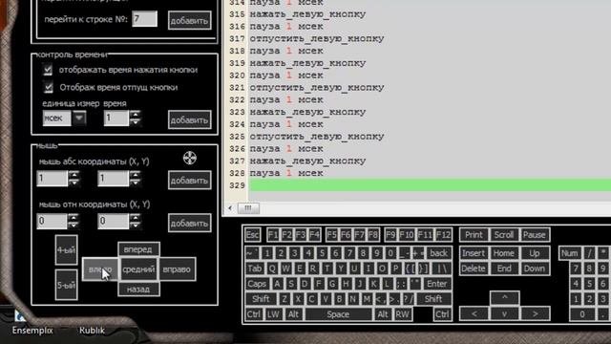Image resolution: width=611 pixels, height=344 pixels.
Task: Click the Pause key on virtual keyboard
Action: click(x=535, y=235)
